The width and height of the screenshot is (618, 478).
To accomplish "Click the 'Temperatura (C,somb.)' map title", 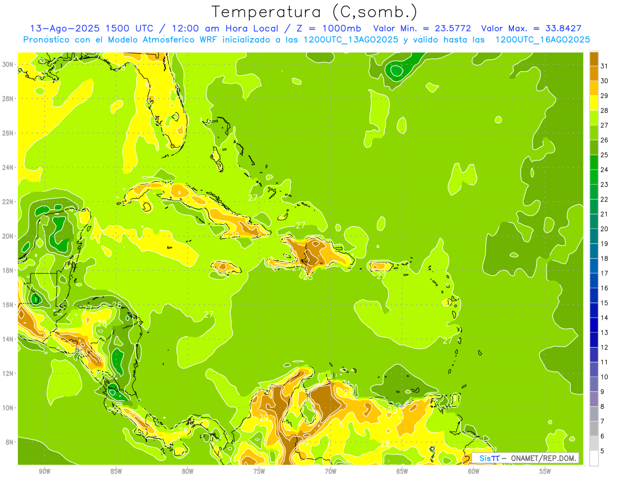I will pyautogui.click(x=315, y=12).
